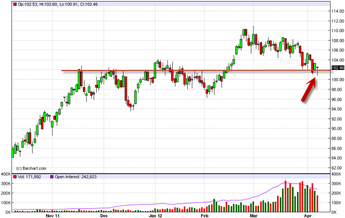Click the 92.00 price axis label
This screenshot has width=345, height=218.
(338, 119)
